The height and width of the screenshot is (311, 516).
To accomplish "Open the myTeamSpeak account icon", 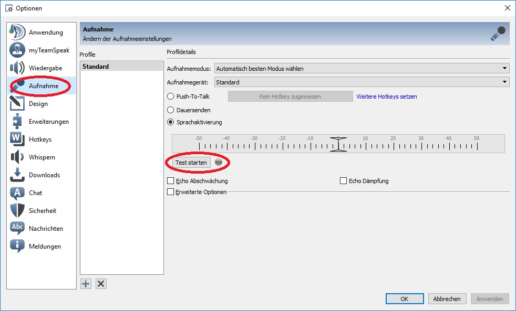I will [x=17, y=50].
